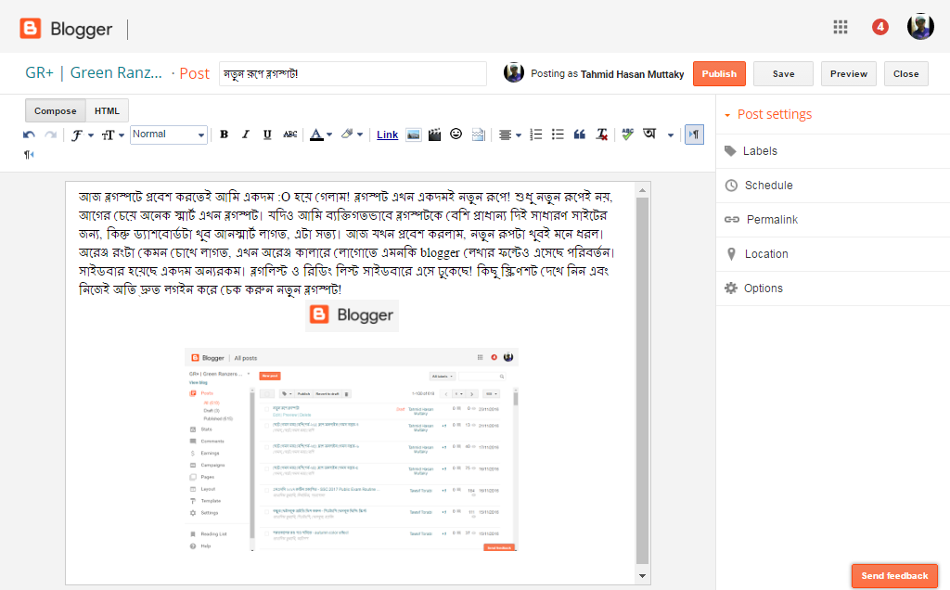
Task: Toggle underline formatting
Action: (x=267, y=135)
